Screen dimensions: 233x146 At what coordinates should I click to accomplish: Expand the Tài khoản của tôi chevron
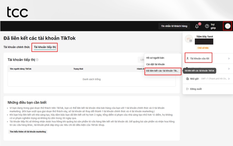(229, 58)
